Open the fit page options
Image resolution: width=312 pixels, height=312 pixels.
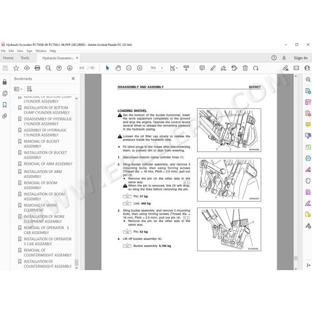pyautogui.click(x=173, y=68)
